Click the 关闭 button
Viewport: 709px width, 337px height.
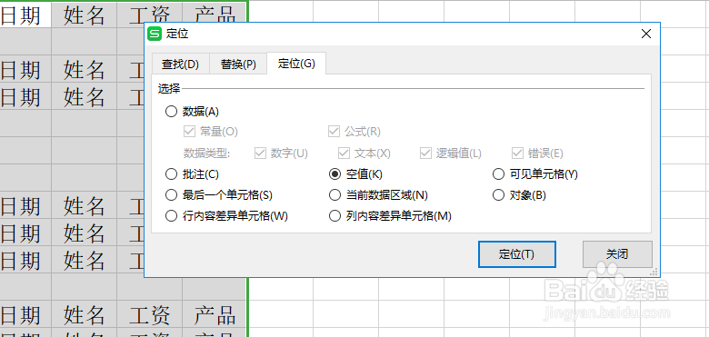(x=617, y=254)
